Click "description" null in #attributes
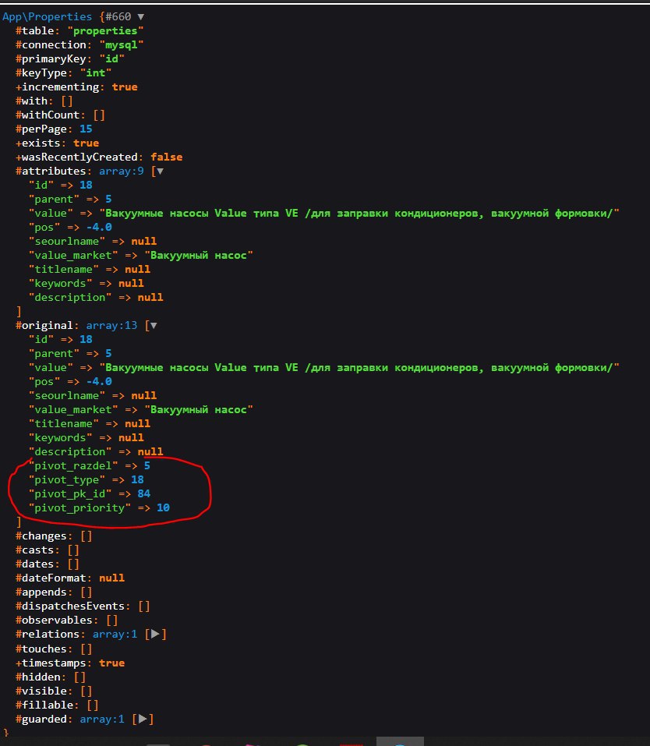The image size is (650, 746). [150, 297]
